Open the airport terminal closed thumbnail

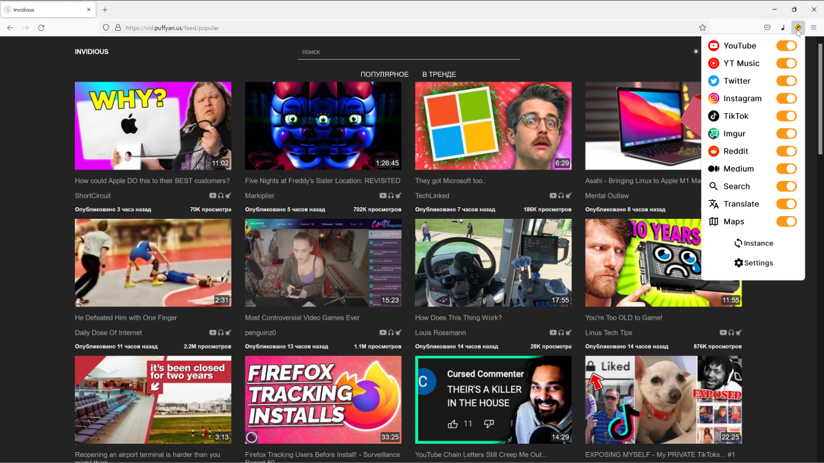pyautogui.click(x=153, y=399)
